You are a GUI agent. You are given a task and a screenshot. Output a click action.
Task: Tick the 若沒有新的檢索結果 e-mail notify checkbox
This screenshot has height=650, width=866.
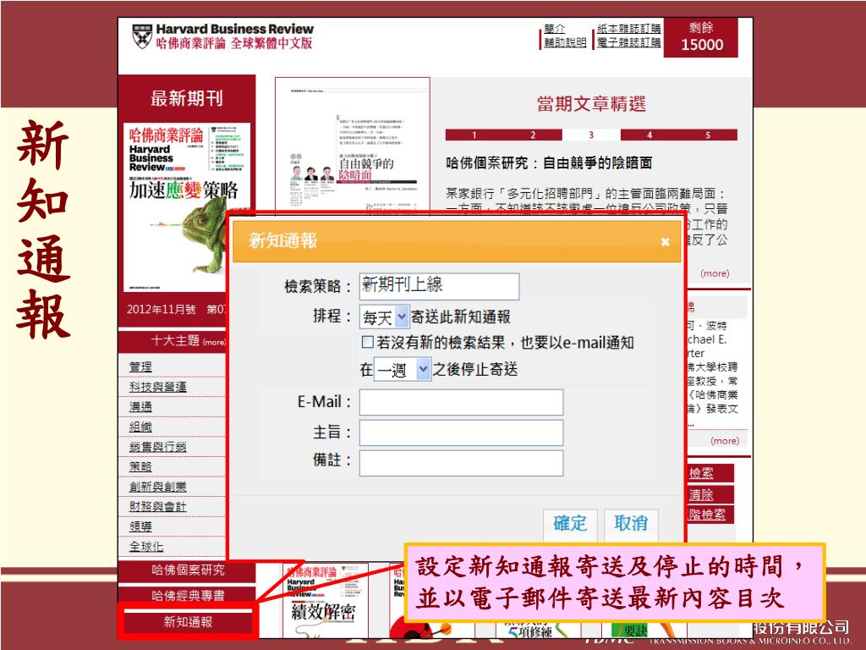[x=367, y=342]
